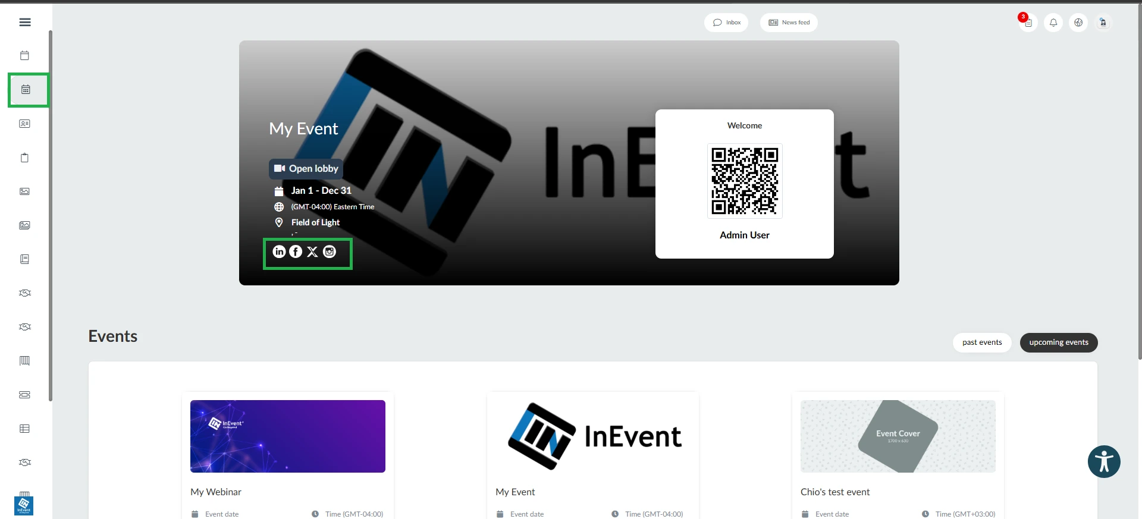The width and height of the screenshot is (1142, 519).
Task: Click the main page vertical scrollbar
Action: coord(1139,181)
